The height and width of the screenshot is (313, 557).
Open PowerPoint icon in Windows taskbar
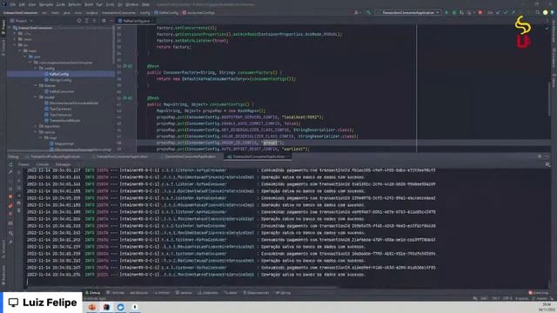(x=92, y=307)
